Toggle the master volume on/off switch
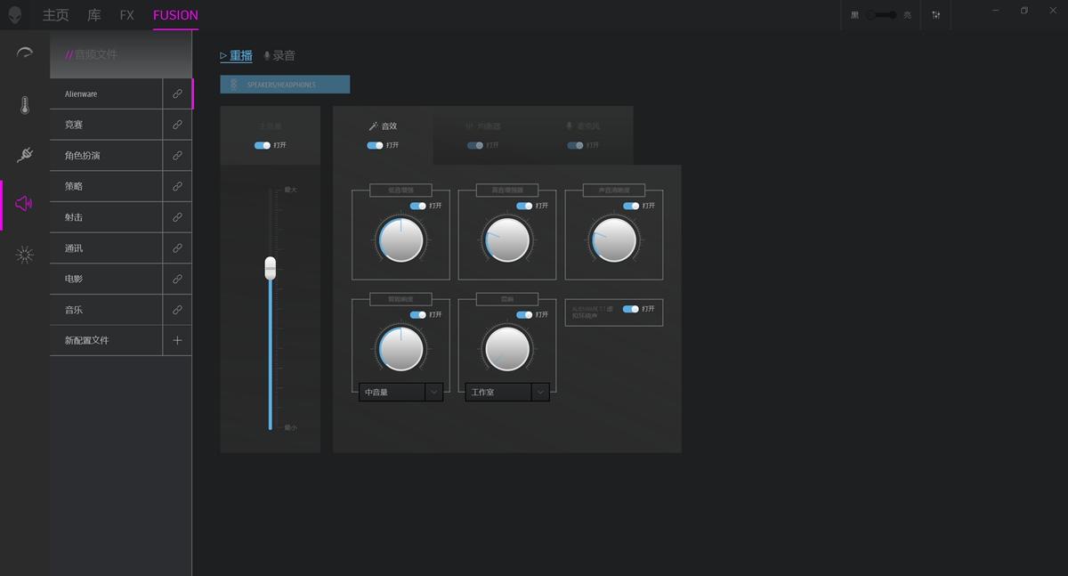The image size is (1068, 576). click(x=262, y=145)
